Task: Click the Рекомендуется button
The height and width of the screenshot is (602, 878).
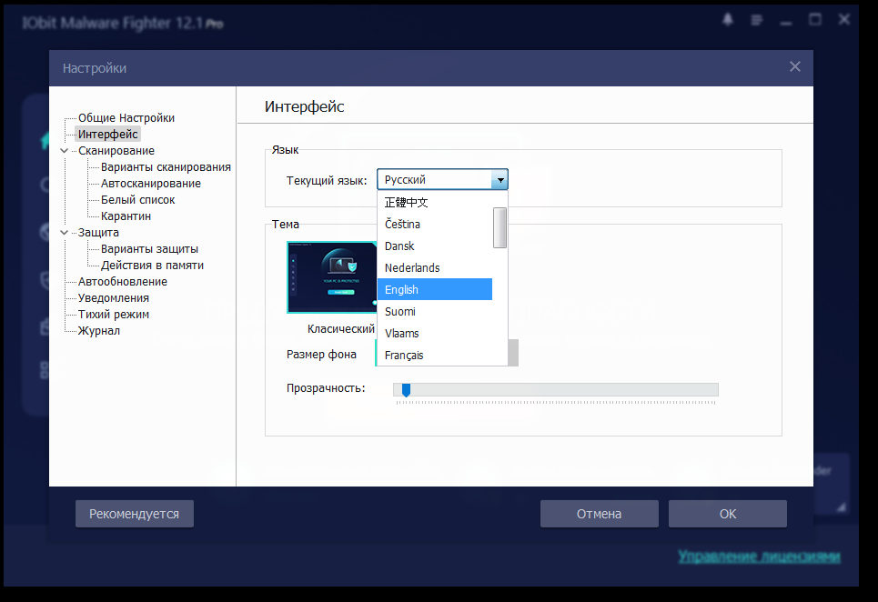Action: [x=135, y=514]
